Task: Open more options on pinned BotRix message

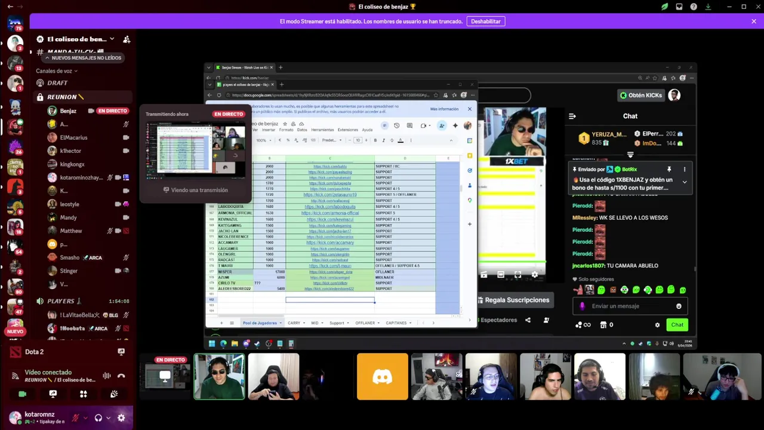Action: [685, 170]
